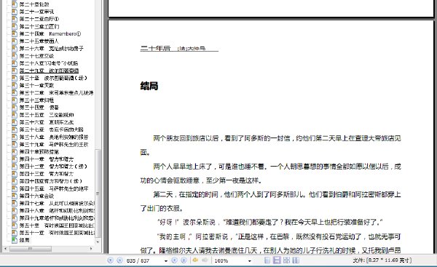The height and width of the screenshot is (267, 437).
Task: Open the underlined bookmark 第二十九章
Action: pos(49,71)
